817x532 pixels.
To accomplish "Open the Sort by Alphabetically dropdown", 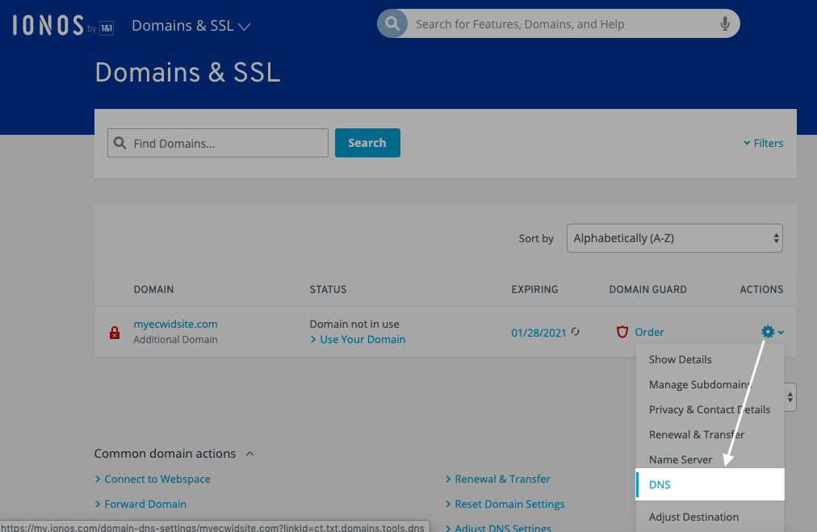I will click(675, 237).
